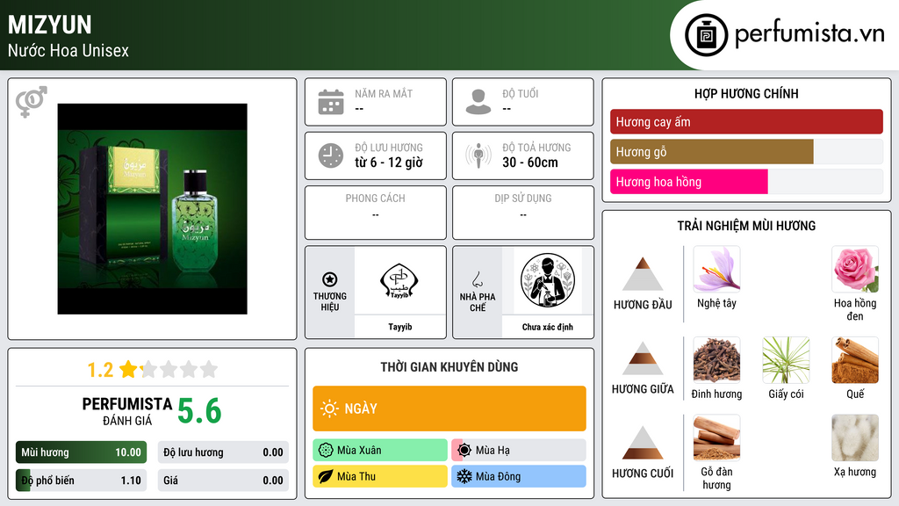Click the perfumista.vn perfume bottle logo icon
Screen dimensions: 899x506
click(x=706, y=35)
